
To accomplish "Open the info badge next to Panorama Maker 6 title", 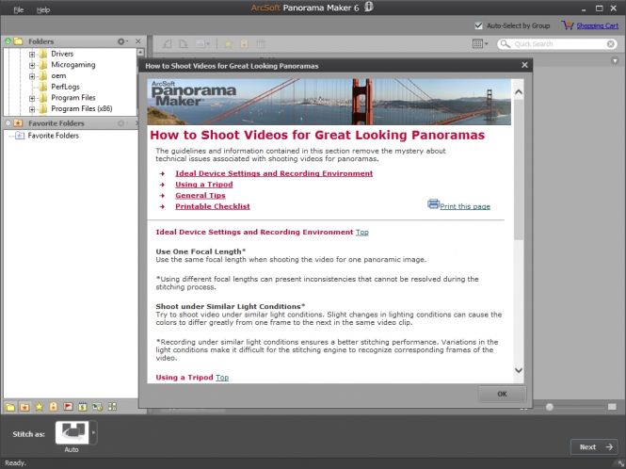I will pos(369,7).
